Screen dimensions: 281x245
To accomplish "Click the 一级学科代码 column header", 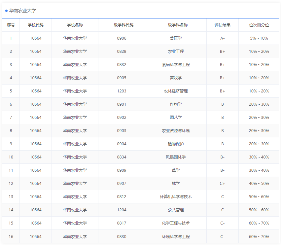I will [x=122, y=25].
